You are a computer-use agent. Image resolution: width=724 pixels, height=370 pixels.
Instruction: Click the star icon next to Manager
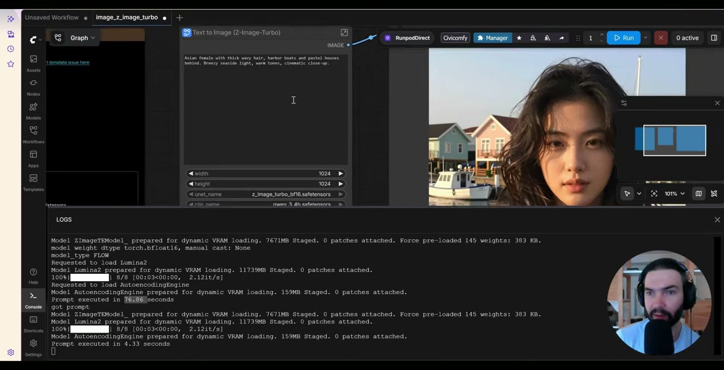[x=519, y=38]
